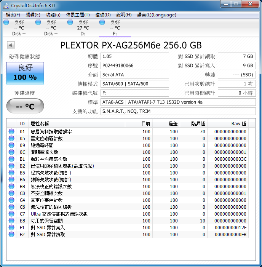Click the CrystalDiskInfo title bar app icon

[x=6, y=5]
